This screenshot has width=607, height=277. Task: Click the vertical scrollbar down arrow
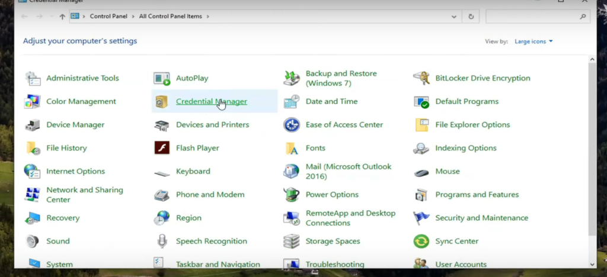point(592,264)
